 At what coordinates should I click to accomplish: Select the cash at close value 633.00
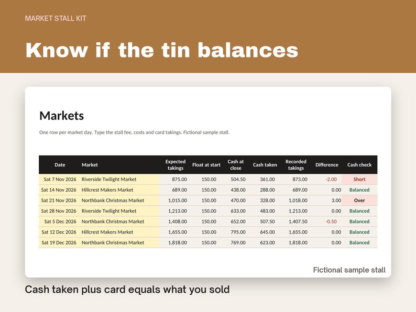238,211
